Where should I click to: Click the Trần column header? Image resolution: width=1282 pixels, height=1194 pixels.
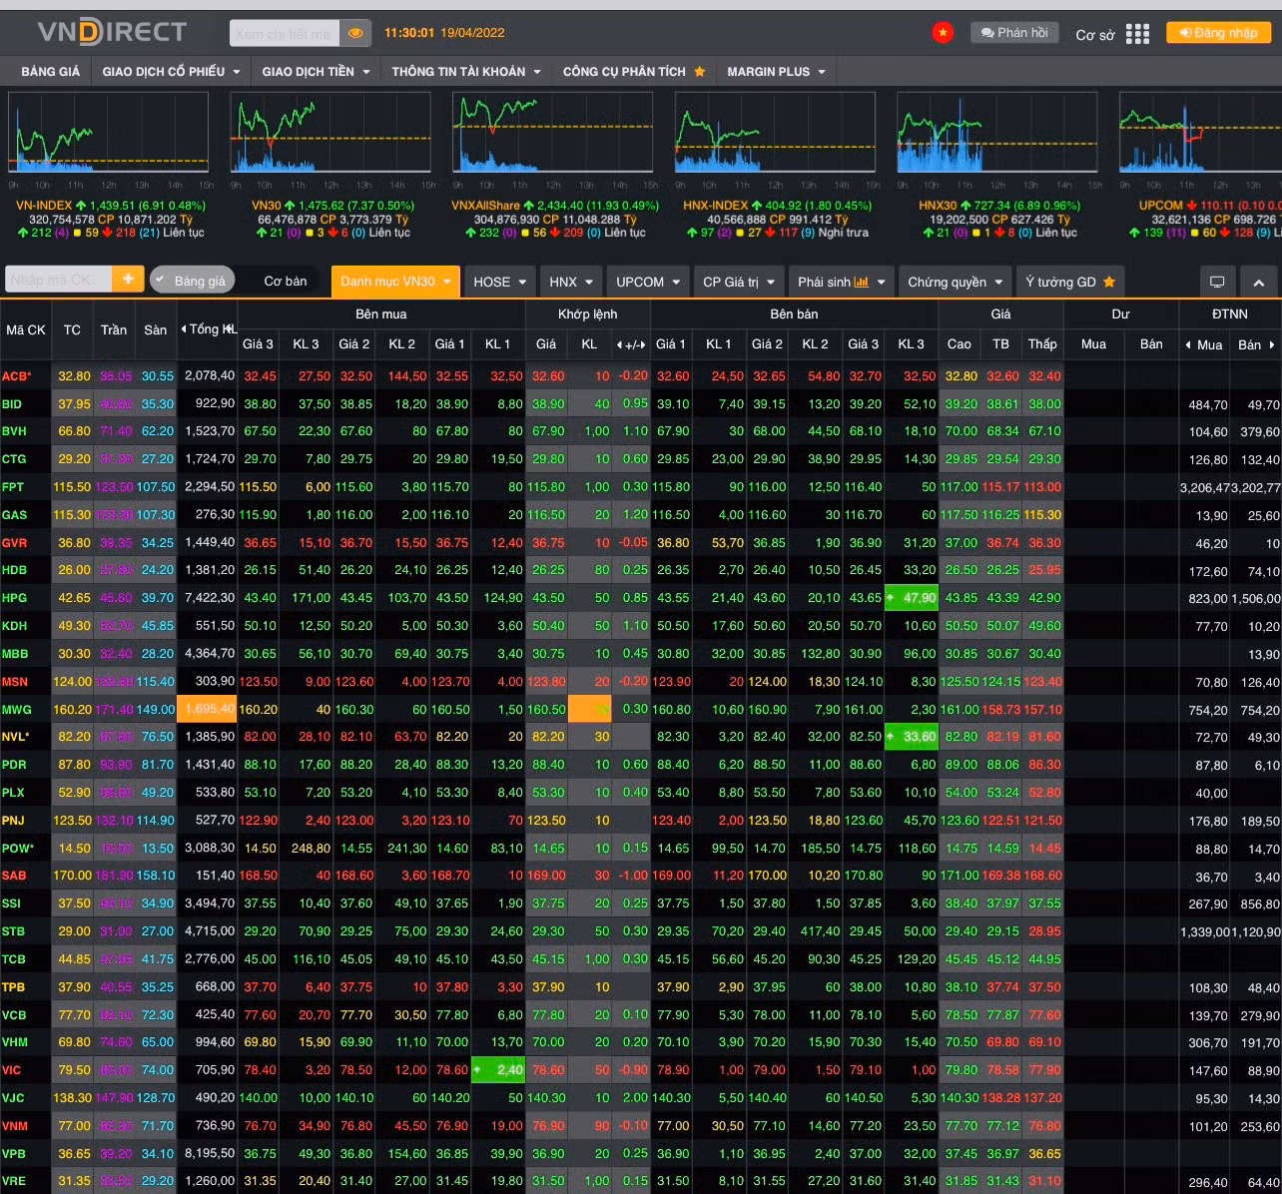tap(114, 329)
